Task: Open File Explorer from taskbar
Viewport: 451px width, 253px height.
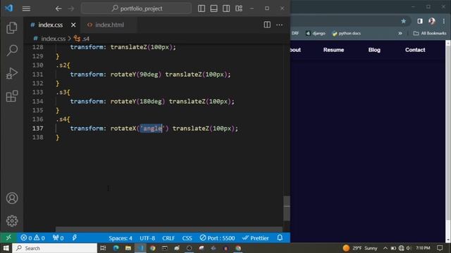Action: pyautogui.click(x=128, y=248)
